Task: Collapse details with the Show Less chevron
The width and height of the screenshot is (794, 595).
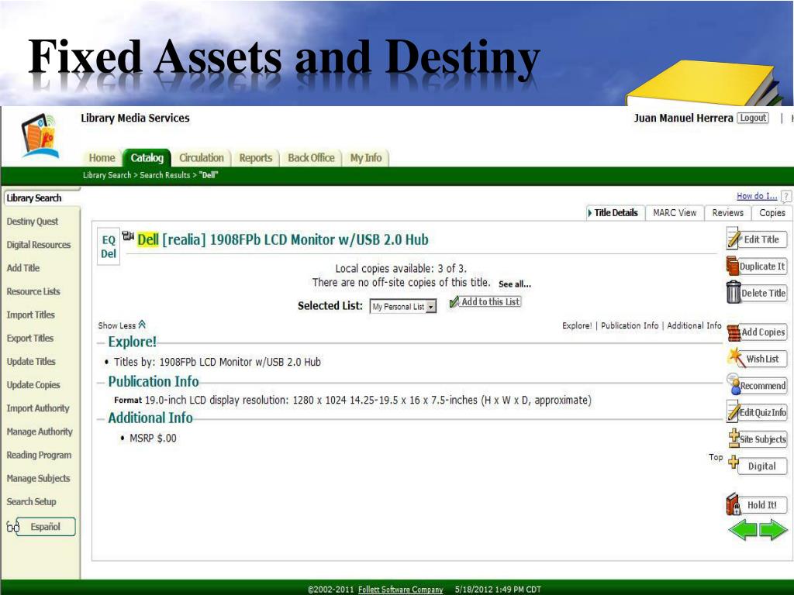Action: 142,325
